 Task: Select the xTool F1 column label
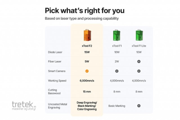pos(117,46)
